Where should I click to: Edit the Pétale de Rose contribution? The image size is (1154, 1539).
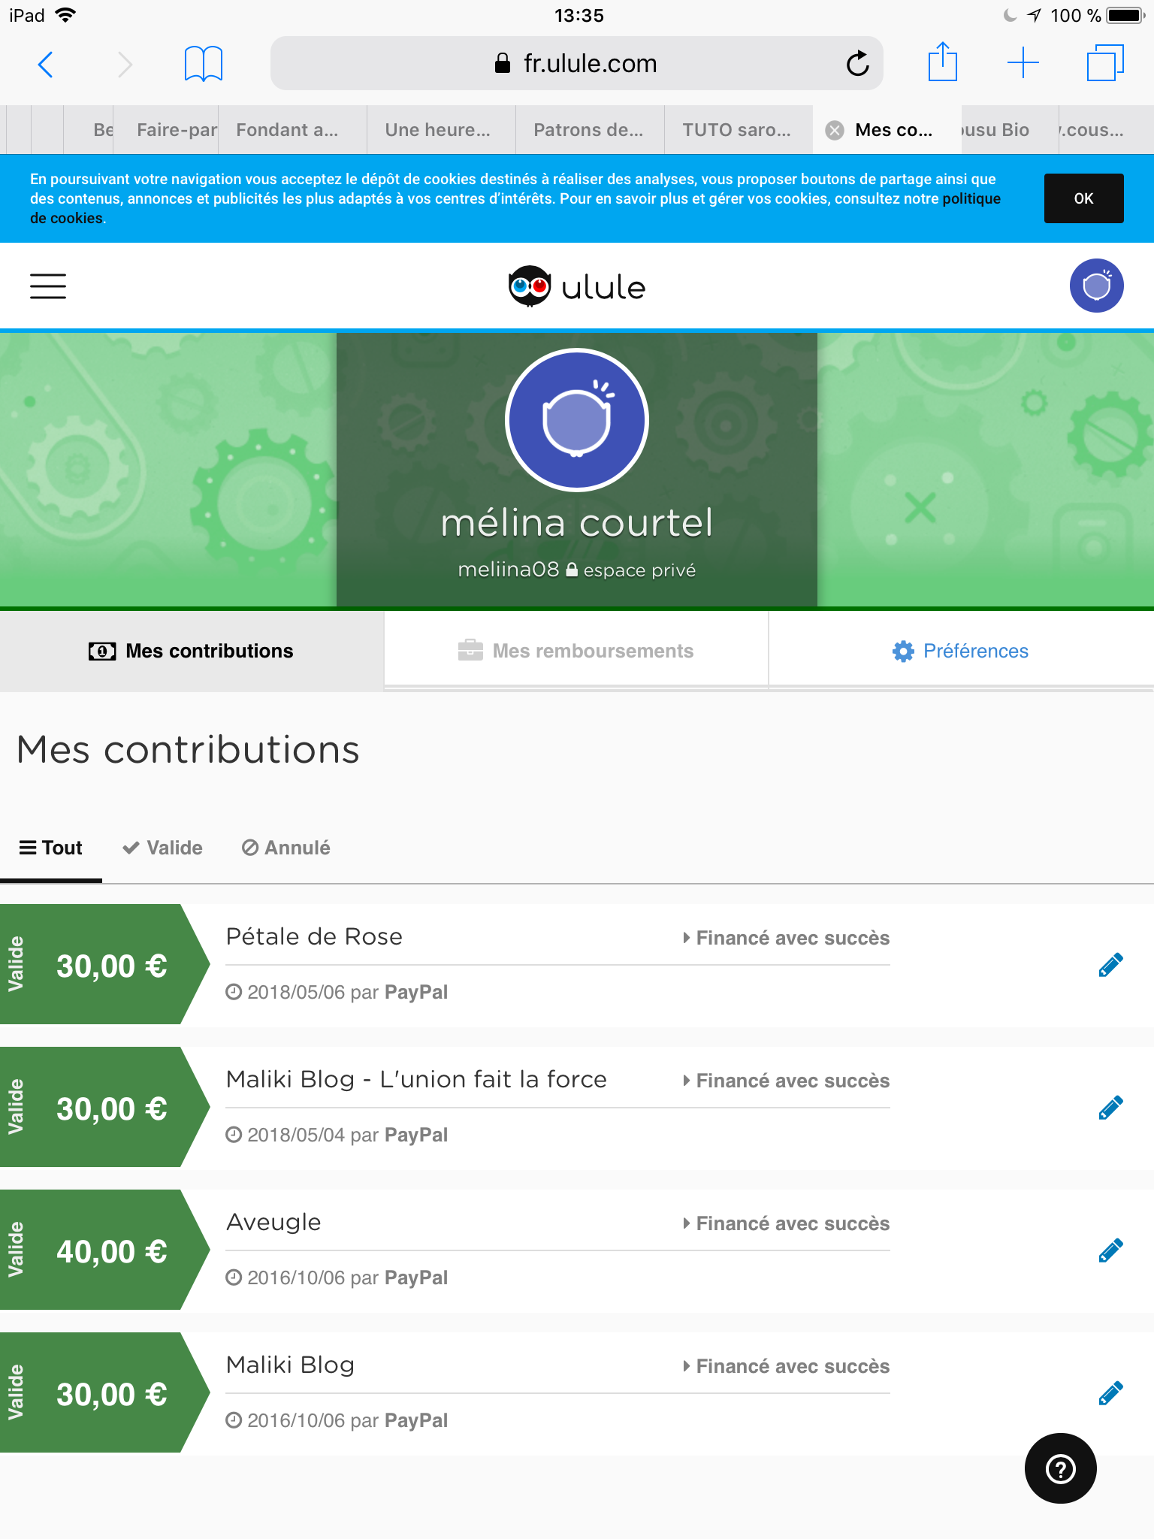coord(1110,965)
